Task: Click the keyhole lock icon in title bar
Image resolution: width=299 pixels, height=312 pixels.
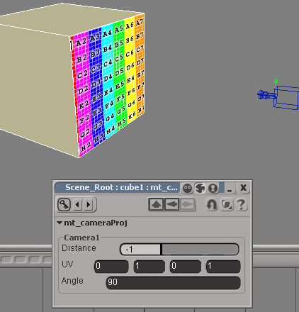Action: 213,189
